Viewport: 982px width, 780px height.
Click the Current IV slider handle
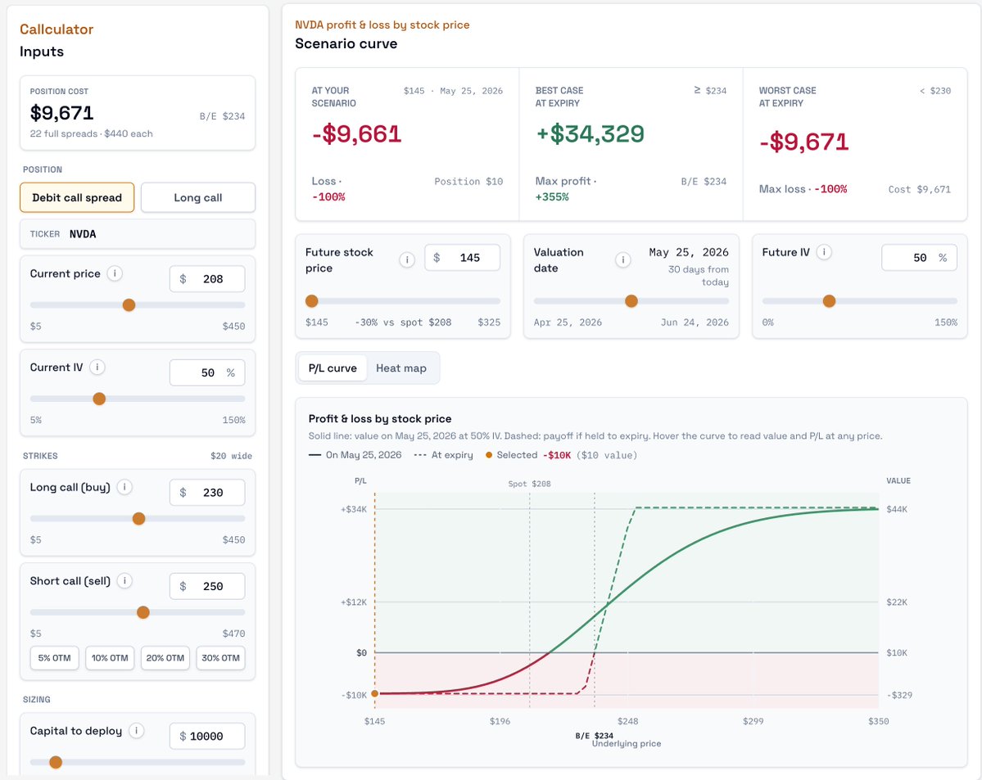99,399
